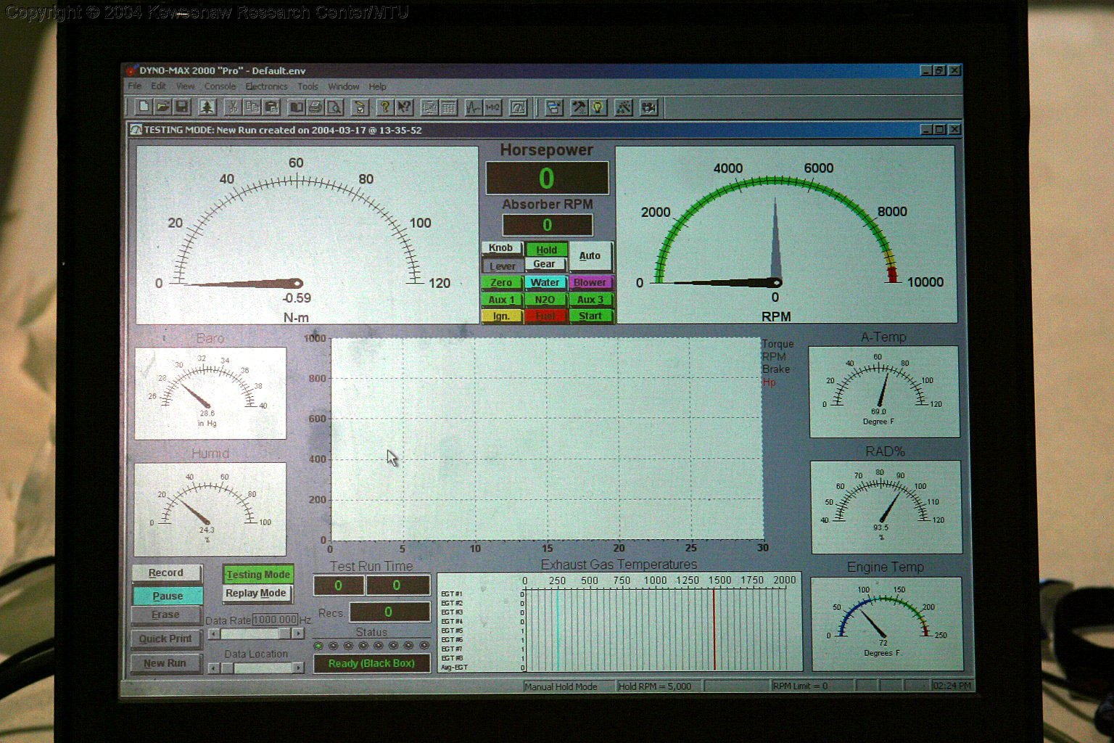
Task: Click the Data Location slider left arrow
Action: click(214, 668)
